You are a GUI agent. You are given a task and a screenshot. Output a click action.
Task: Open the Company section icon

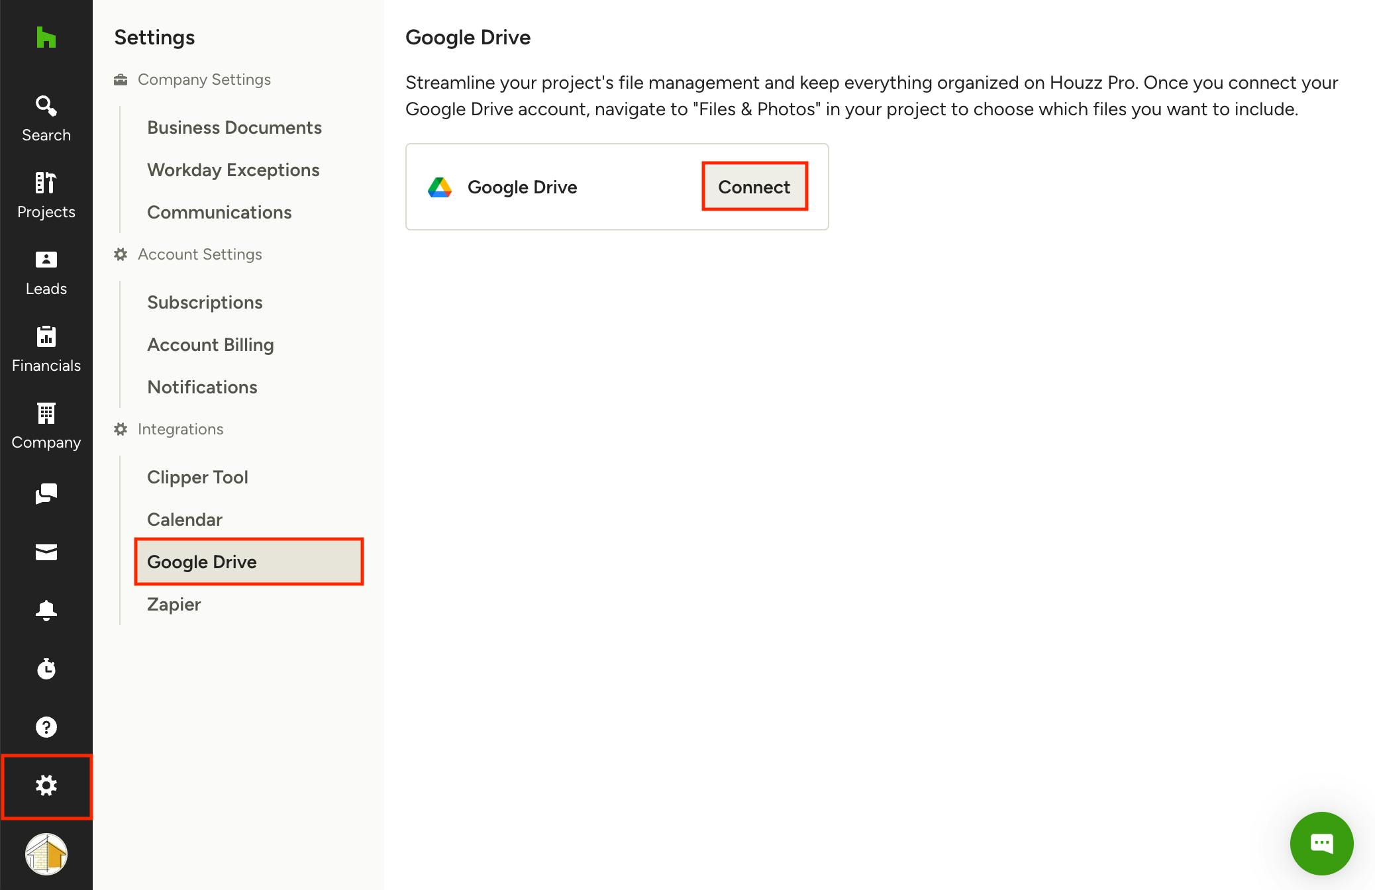(x=46, y=426)
